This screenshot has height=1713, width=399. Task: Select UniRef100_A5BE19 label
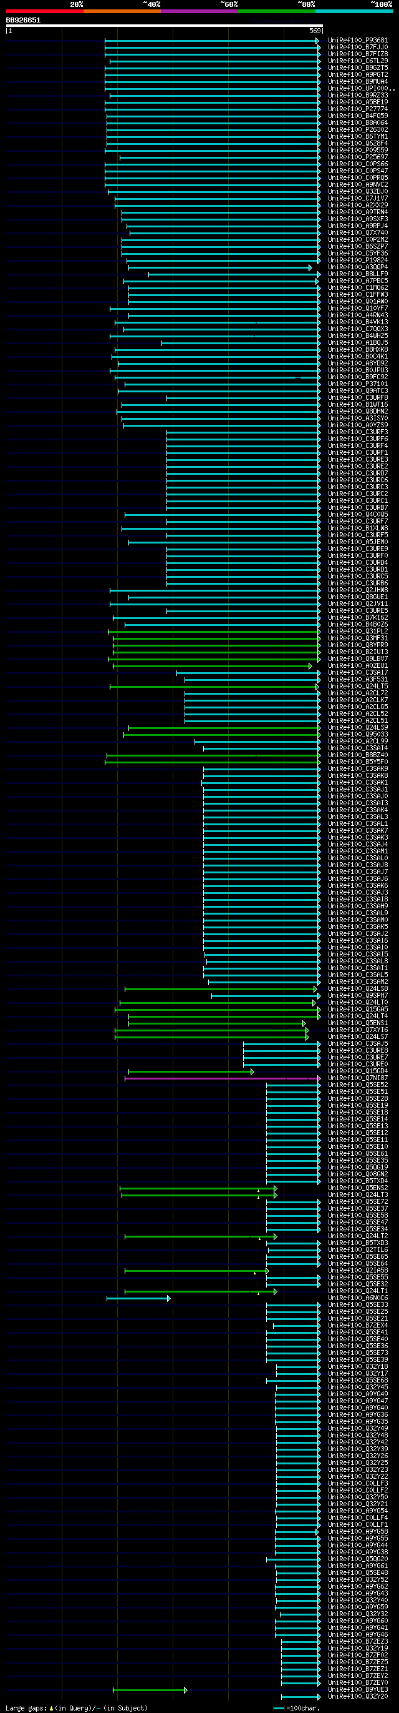point(358,102)
